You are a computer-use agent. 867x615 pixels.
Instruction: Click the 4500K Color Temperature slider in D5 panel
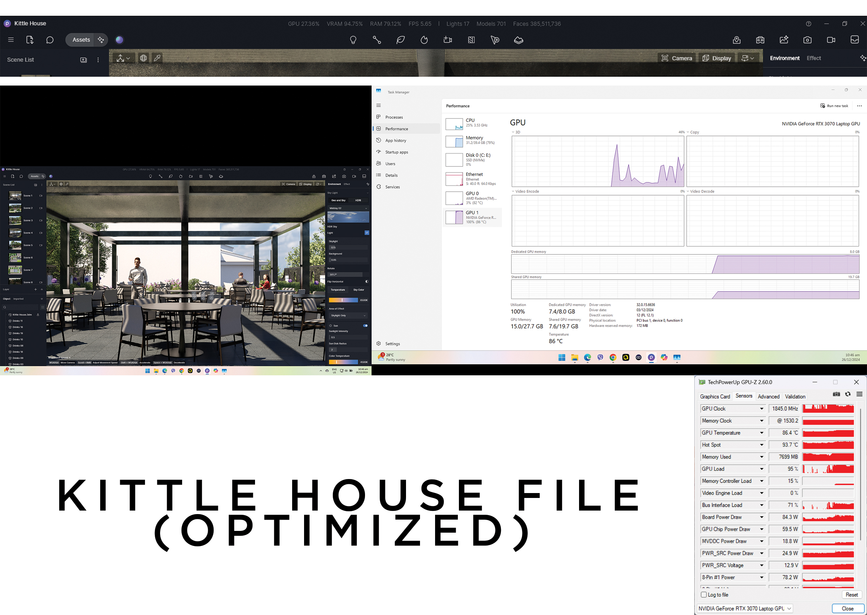(343, 362)
